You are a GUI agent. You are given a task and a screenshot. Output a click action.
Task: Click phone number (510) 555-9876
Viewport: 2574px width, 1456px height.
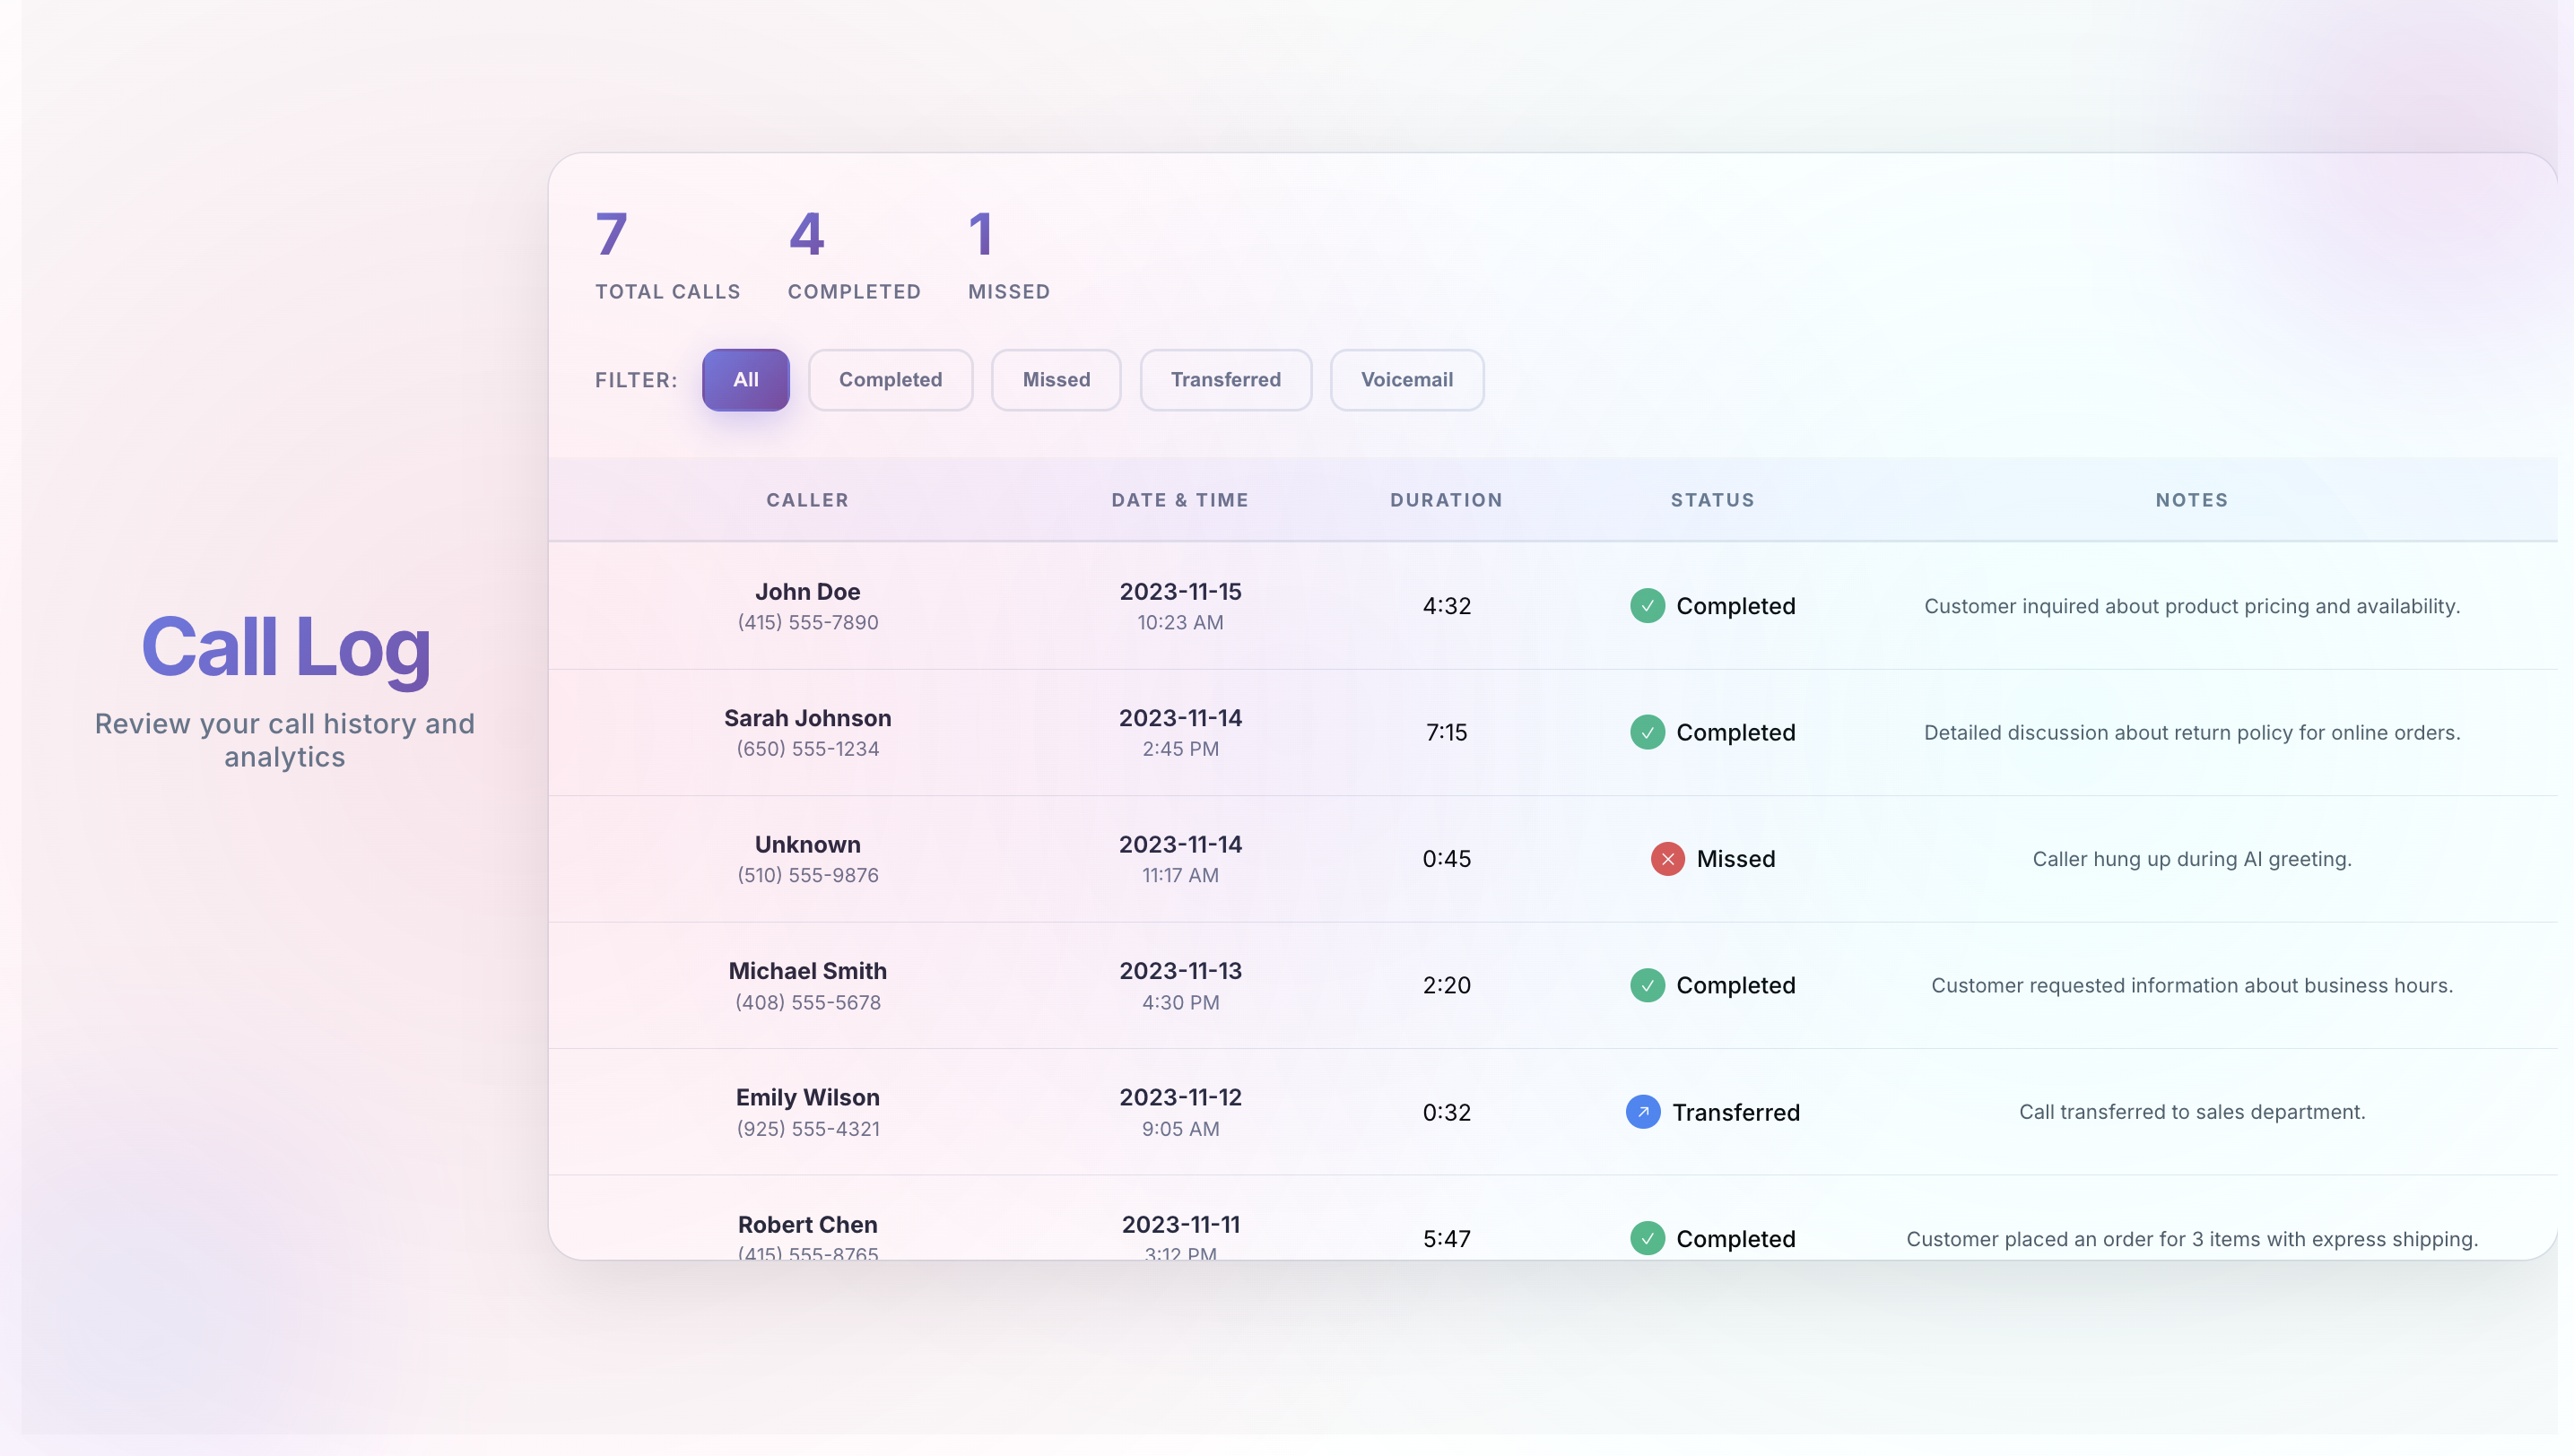click(807, 875)
